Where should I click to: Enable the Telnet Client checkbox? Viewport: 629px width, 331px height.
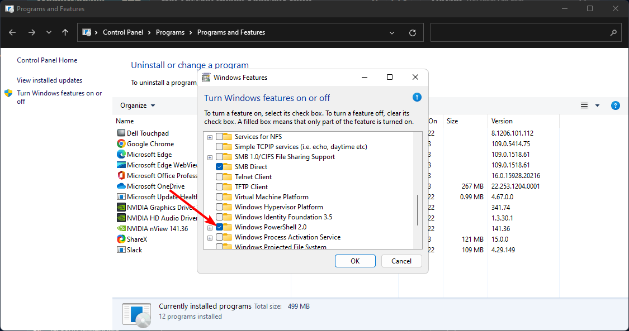pos(219,176)
